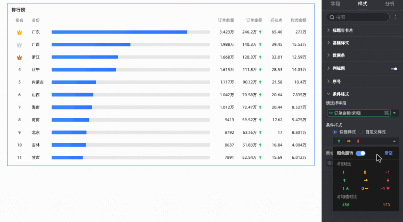Choose the 1▲ triangle style option

[x=346, y=188]
